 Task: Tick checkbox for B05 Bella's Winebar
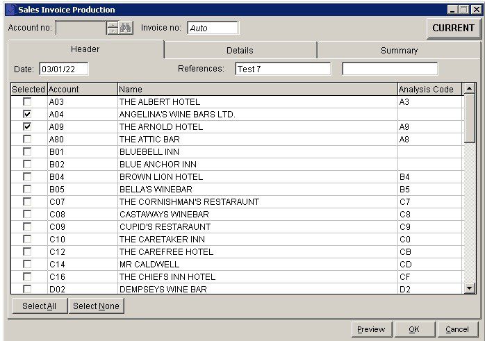(27, 189)
